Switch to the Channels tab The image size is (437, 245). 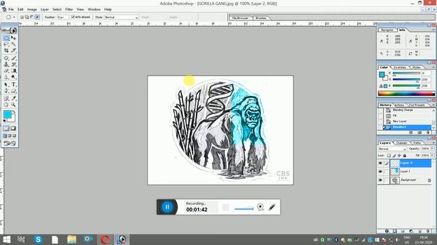point(401,143)
